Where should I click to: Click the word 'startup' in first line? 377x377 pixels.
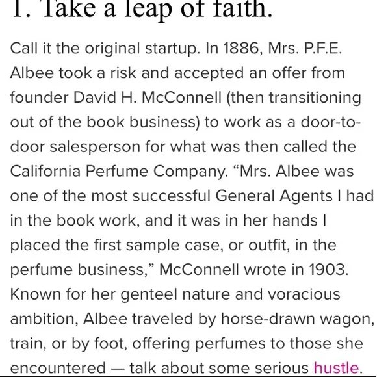pyautogui.click(x=172, y=49)
